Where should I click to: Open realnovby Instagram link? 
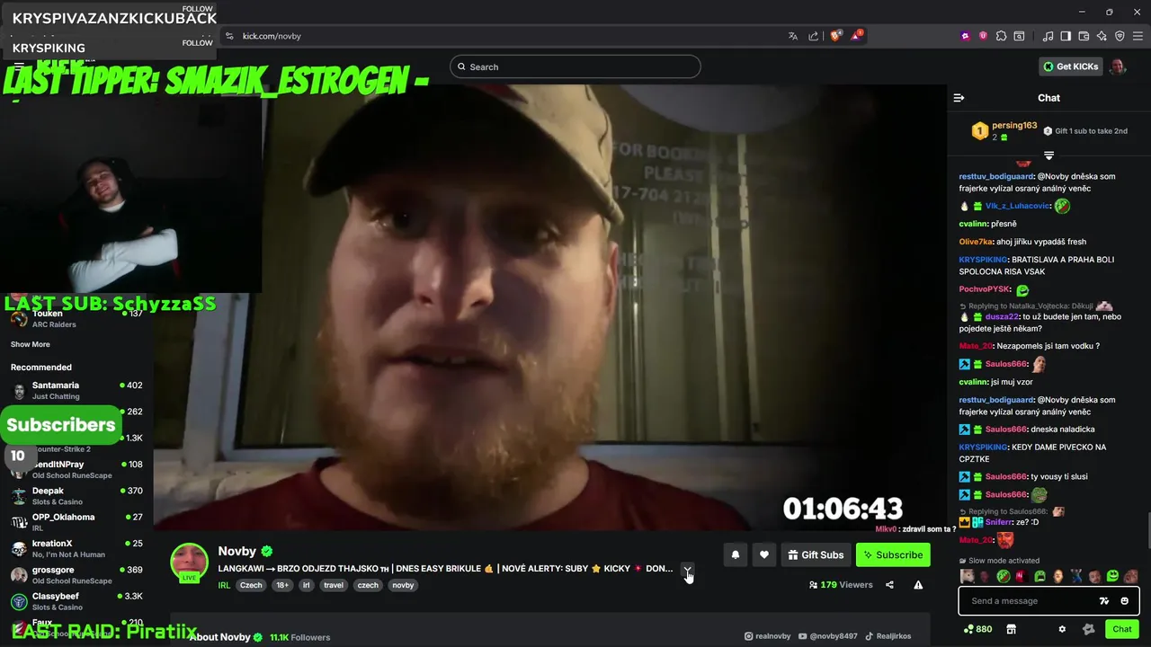pos(767,636)
